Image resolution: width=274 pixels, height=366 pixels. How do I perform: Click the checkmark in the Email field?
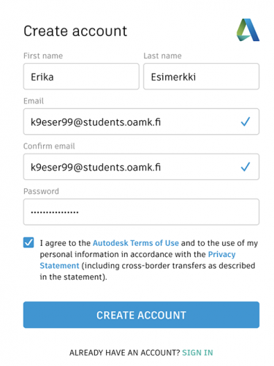[246, 122]
